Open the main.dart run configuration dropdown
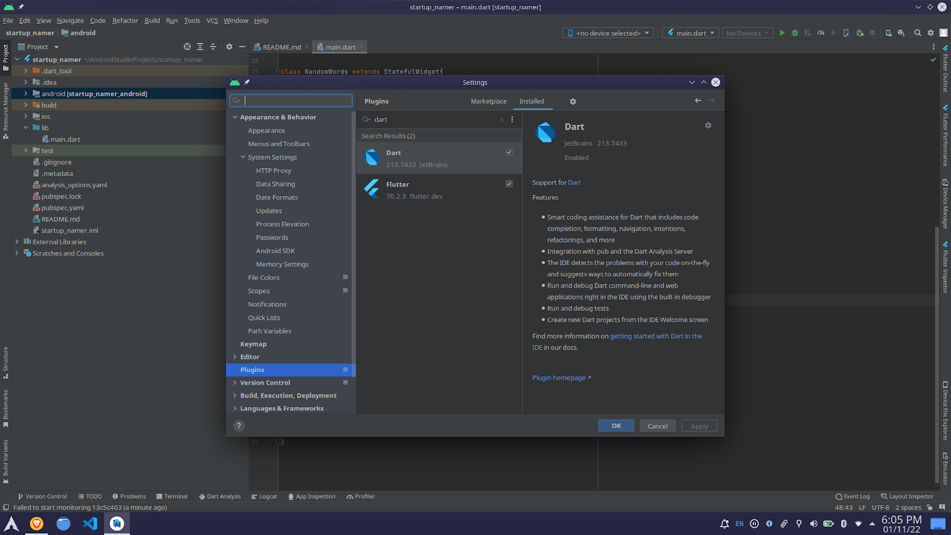The width and height of the screenshot is (951, 535). click(691, 33)
